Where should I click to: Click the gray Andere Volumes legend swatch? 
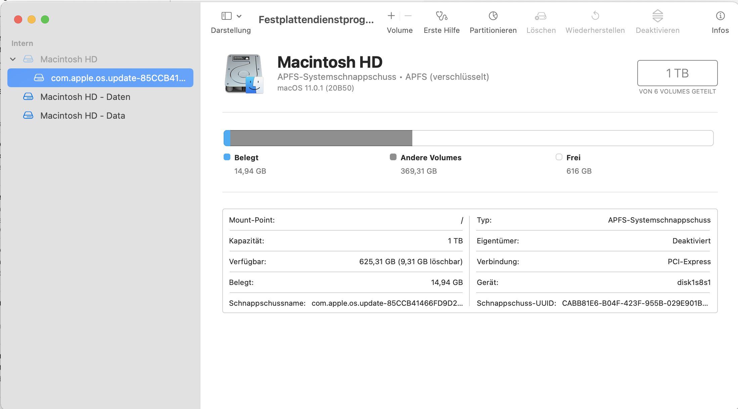click(393, 157)
